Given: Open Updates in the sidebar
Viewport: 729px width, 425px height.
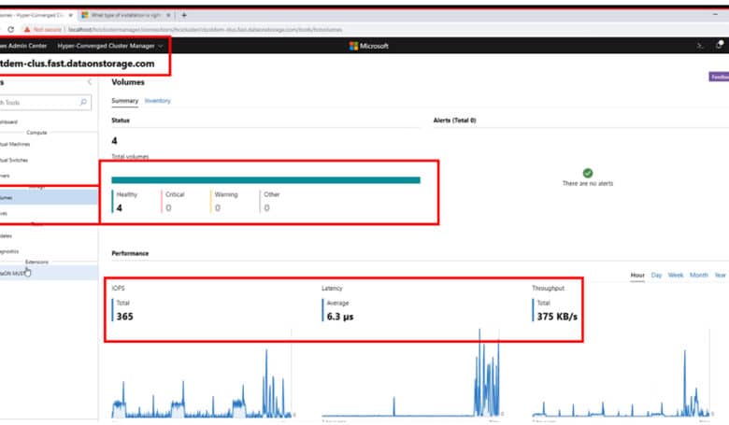Looking at the screenshot, I should pyautogui.click(x=6, y=235).
